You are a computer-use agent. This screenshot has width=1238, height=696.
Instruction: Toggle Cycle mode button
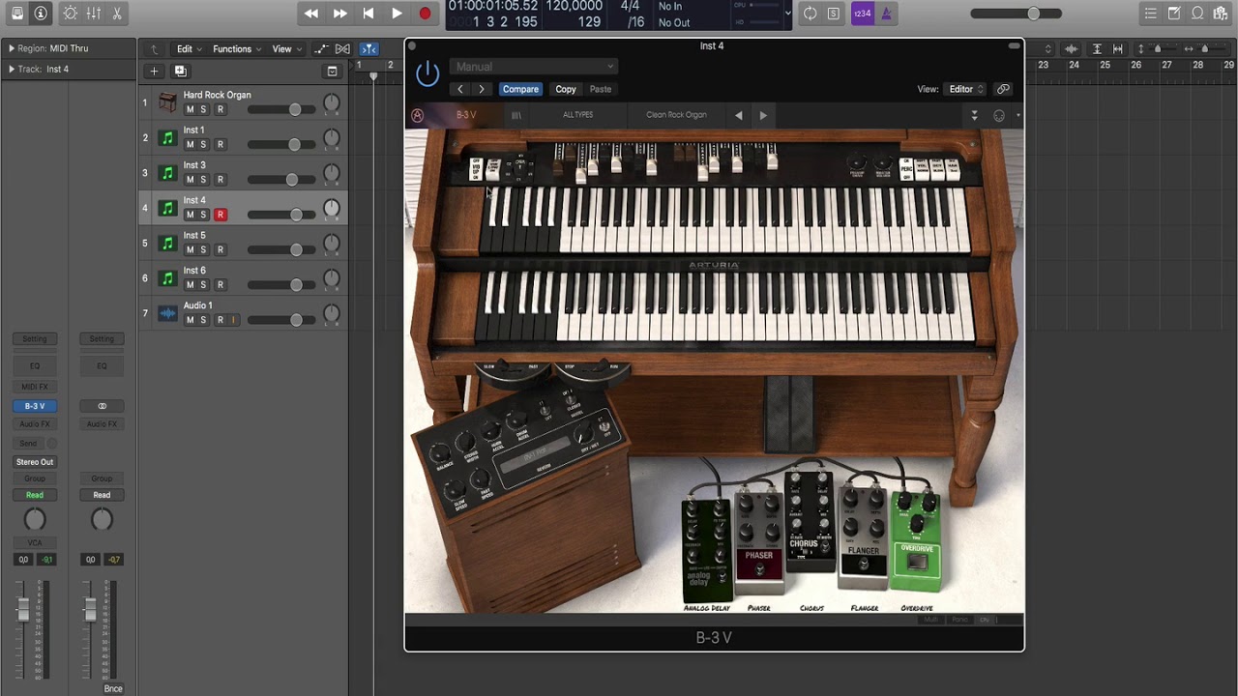pos(810,14)
